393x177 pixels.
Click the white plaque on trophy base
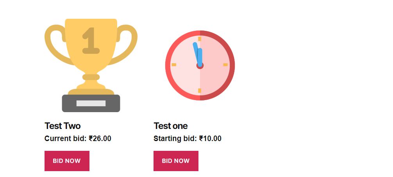pyautogui.click(x=91, y=103)
